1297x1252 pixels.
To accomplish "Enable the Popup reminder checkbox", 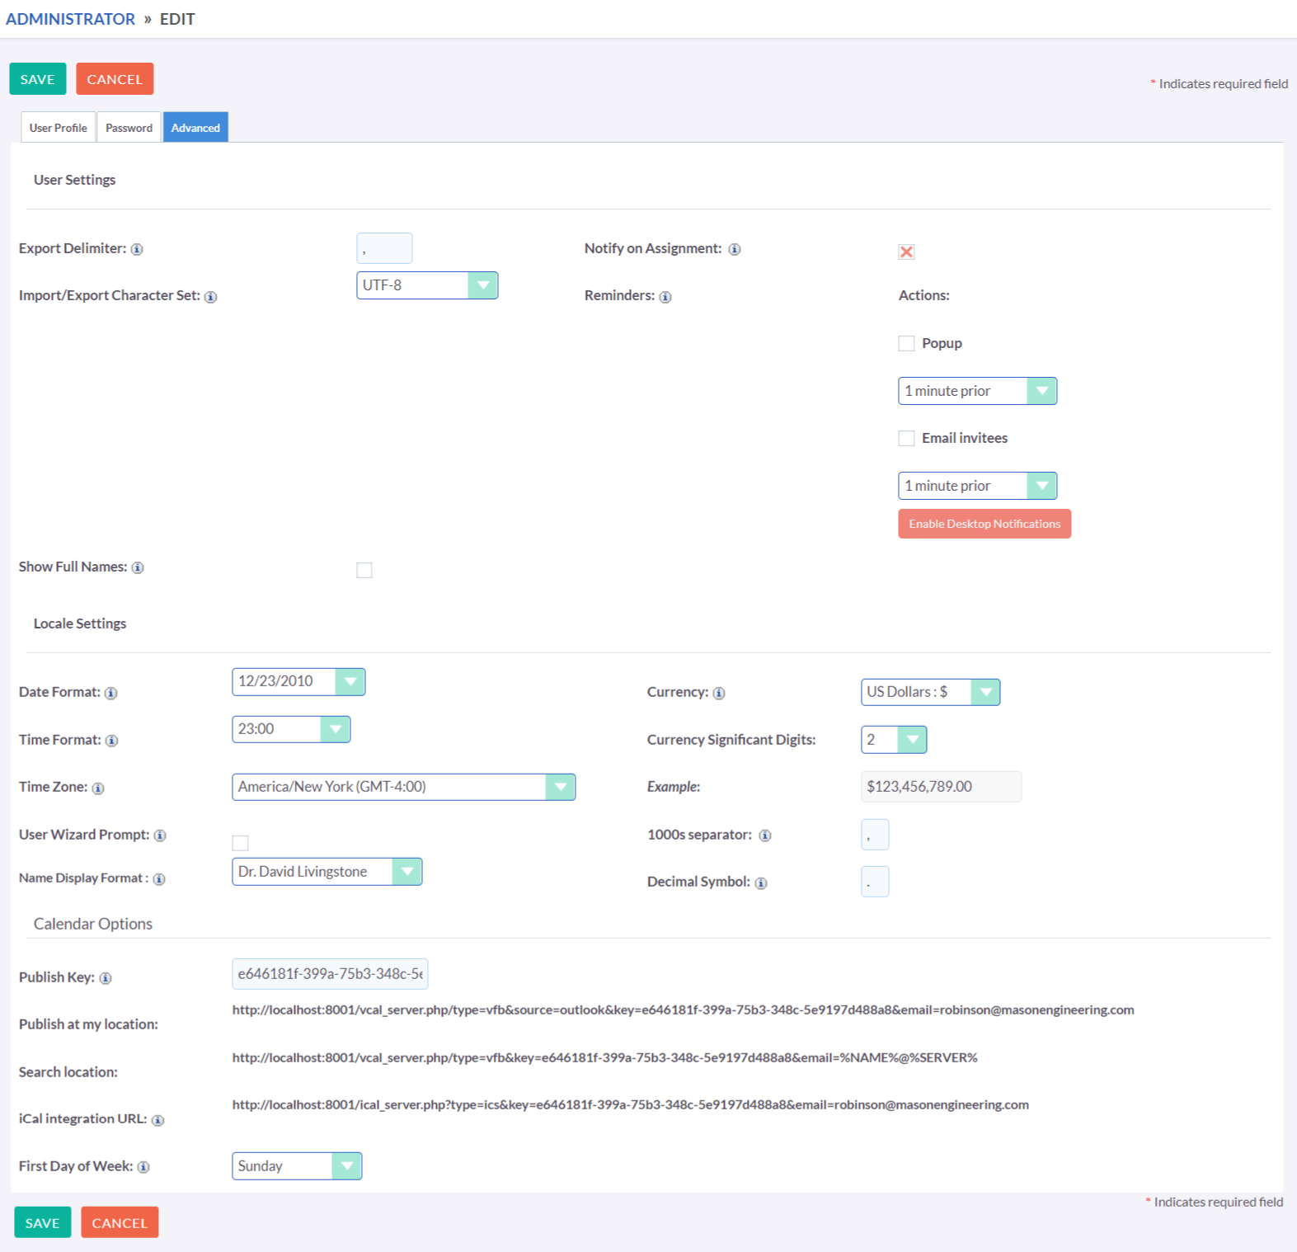I will pos(906,344).
